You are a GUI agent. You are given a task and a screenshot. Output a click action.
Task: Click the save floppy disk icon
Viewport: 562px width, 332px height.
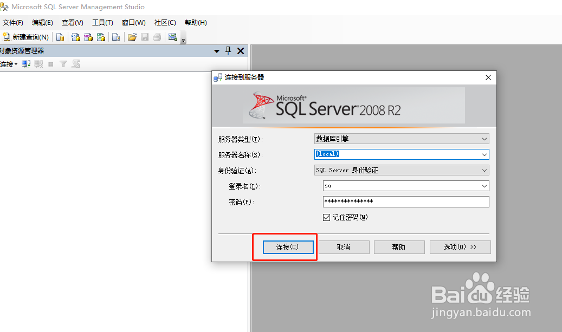(x=145, y=37)
